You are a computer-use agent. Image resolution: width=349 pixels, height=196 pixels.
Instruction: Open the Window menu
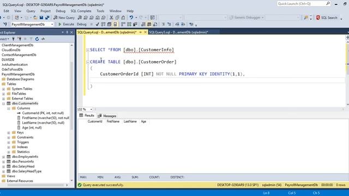click(x=115, y=11)
